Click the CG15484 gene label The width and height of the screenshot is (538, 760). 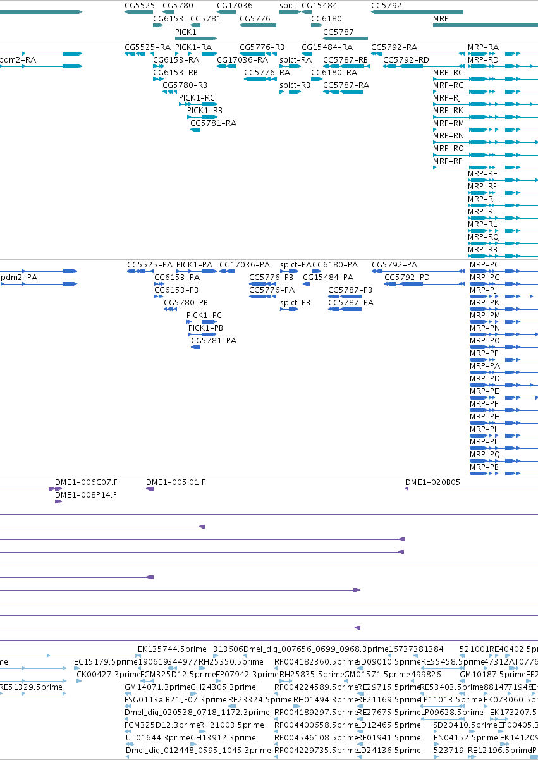[319, 6]
